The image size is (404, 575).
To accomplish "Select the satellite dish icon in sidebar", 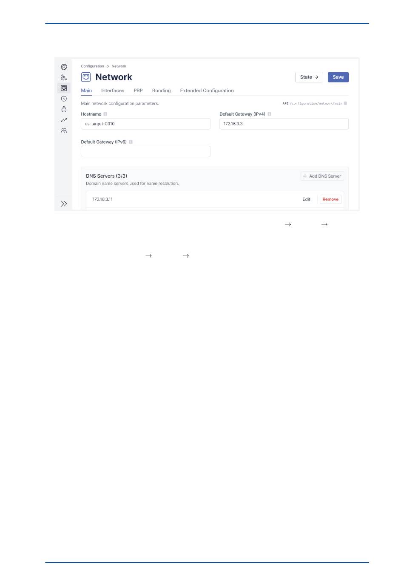I will (64, 77).
